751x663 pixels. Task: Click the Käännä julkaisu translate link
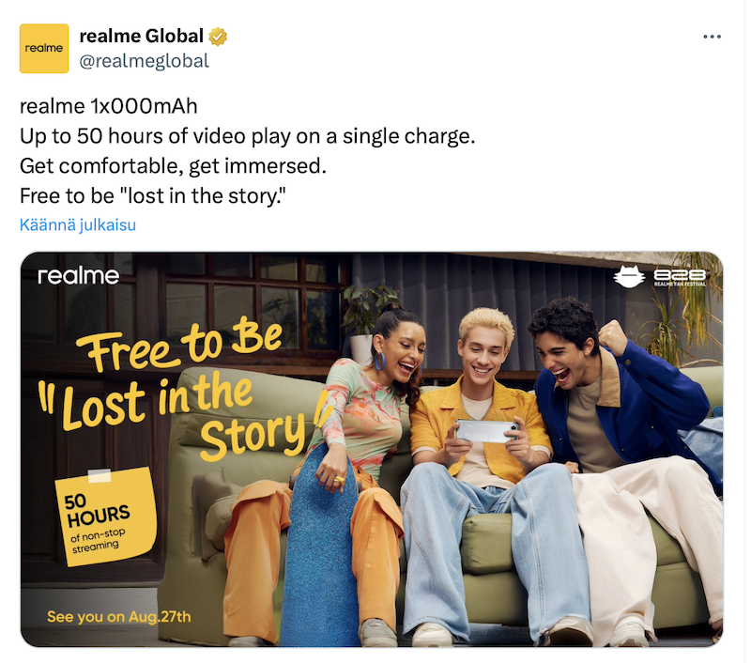pyautogui.click(x=78, y=224)
